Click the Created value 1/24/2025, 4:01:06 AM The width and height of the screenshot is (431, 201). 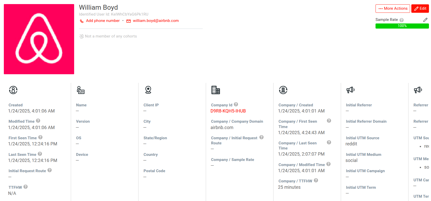point(31,111)
